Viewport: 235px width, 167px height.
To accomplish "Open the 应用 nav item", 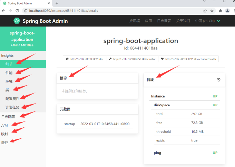I will (148, 21).
